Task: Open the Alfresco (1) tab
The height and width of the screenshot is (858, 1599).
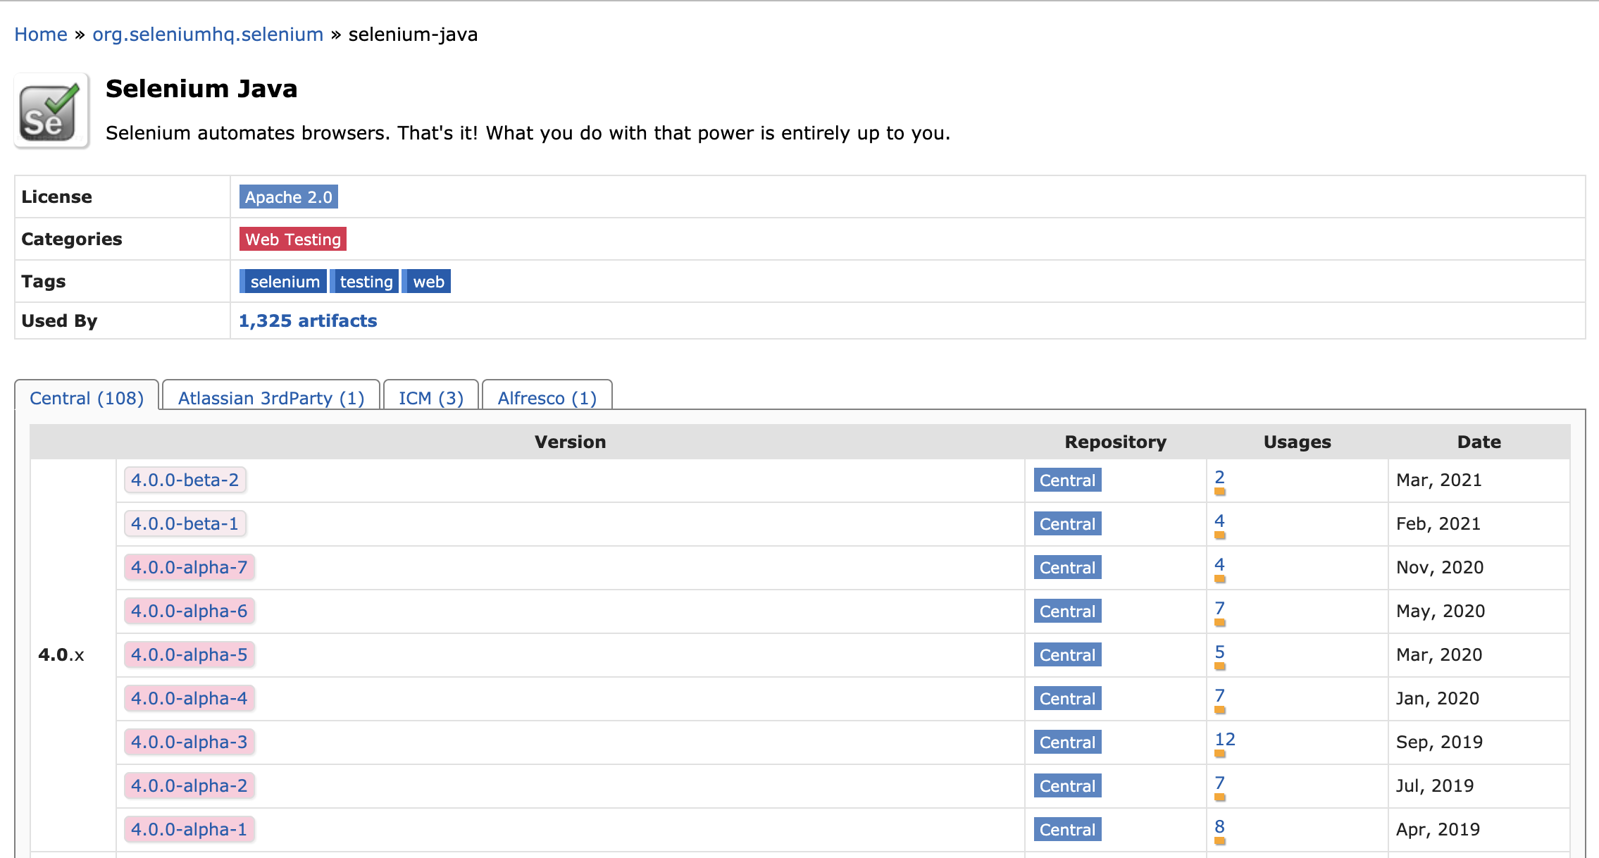Action: 547,398
